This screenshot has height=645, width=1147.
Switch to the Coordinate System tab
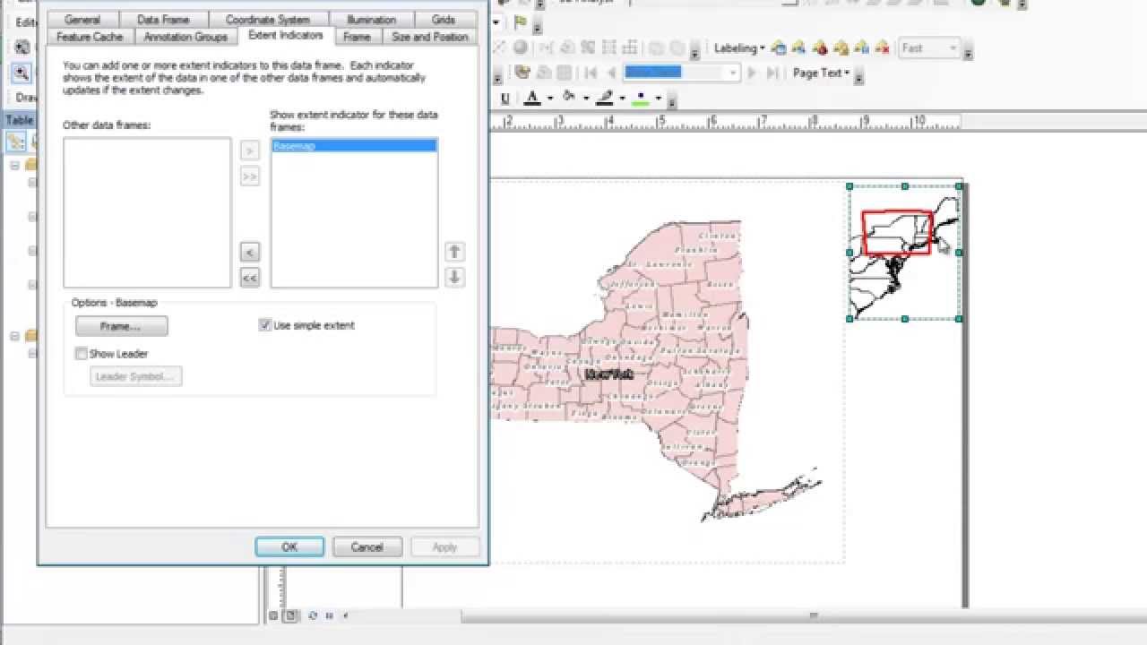(268, 19)
